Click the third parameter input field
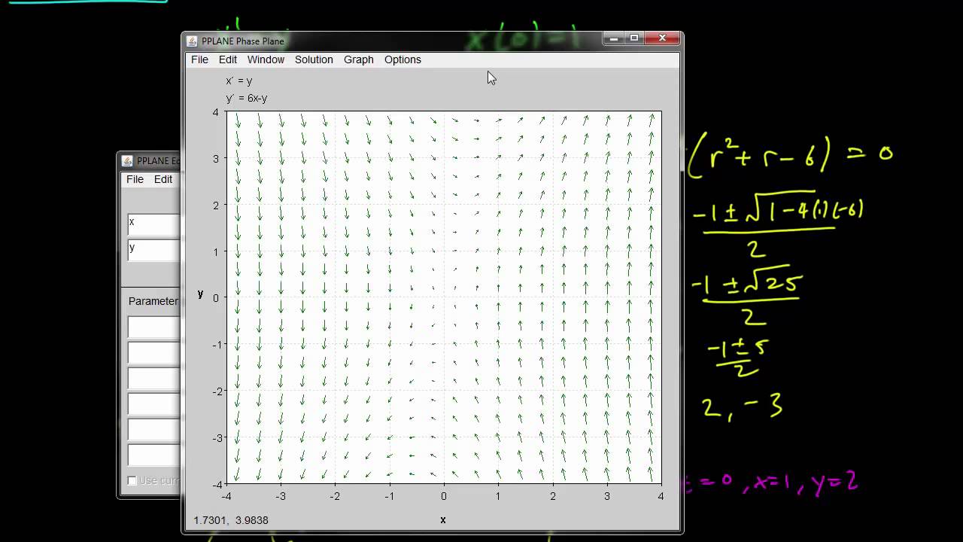 pyautogui.click(x=153, y=378)
